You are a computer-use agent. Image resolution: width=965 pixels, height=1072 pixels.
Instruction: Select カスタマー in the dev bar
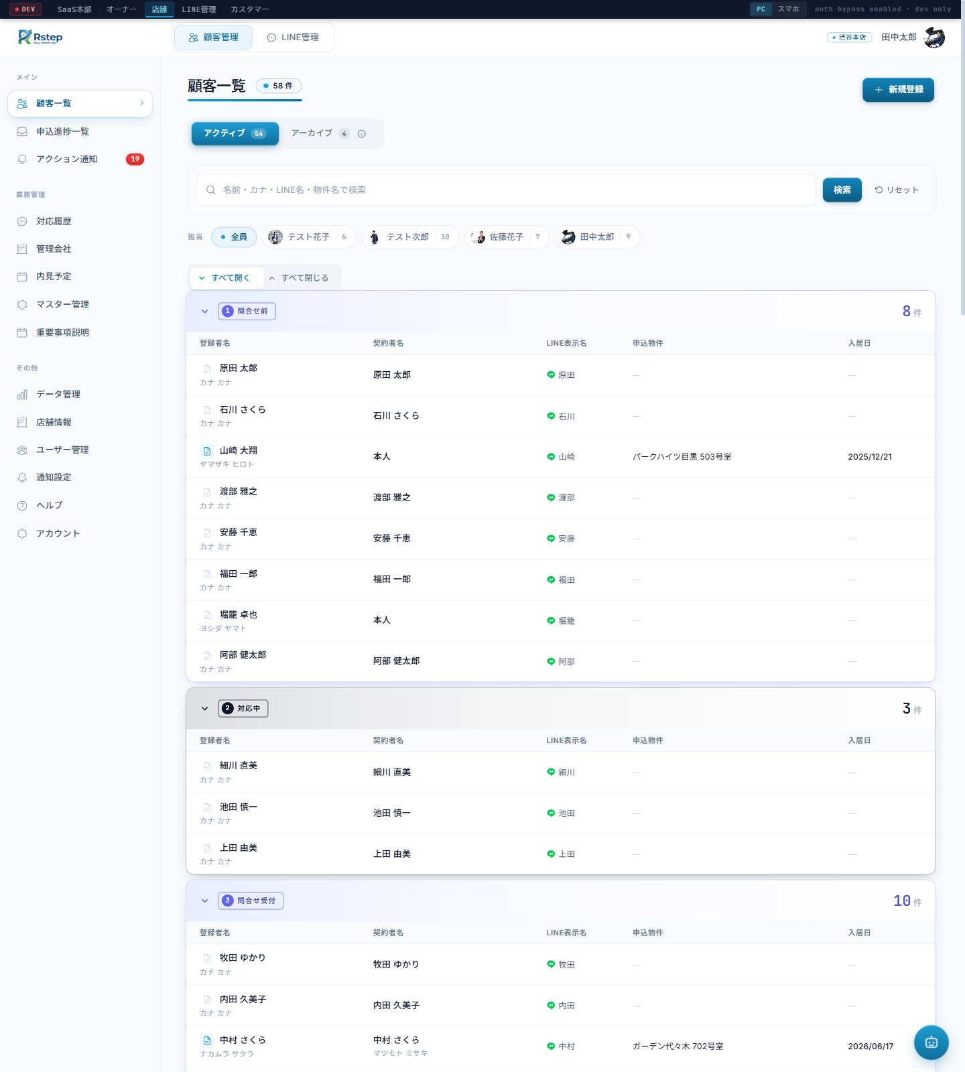tap(249, 9)
